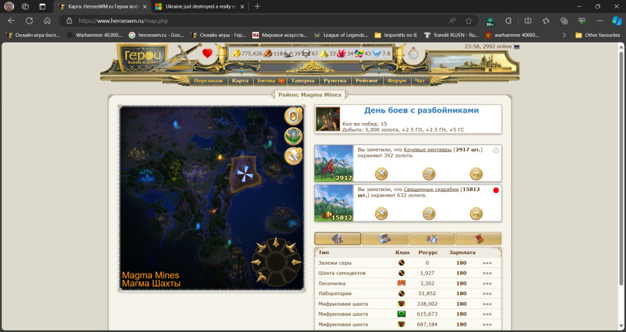Open the Герои game logo
626x332 pixels.
143,57
